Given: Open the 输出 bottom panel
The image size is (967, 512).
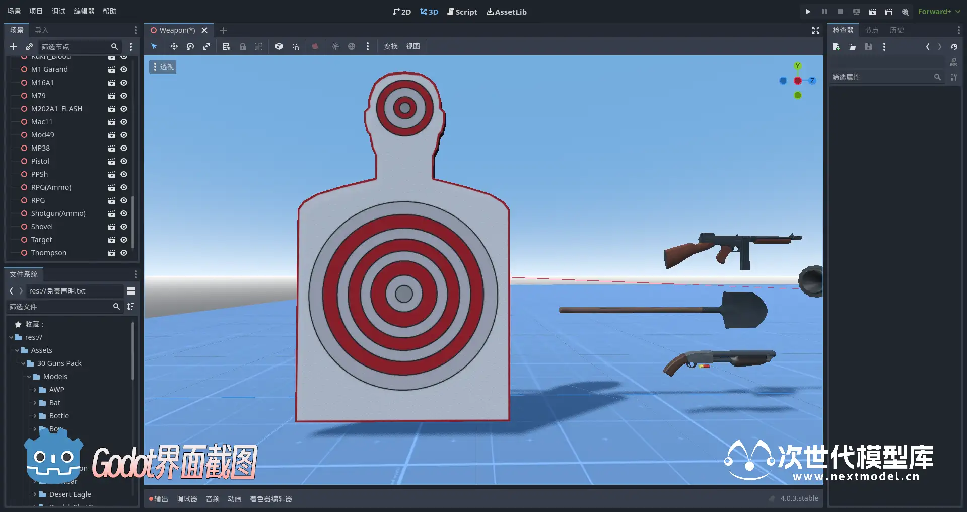Looking at the screenshot, I should click(x=159, y=499).
